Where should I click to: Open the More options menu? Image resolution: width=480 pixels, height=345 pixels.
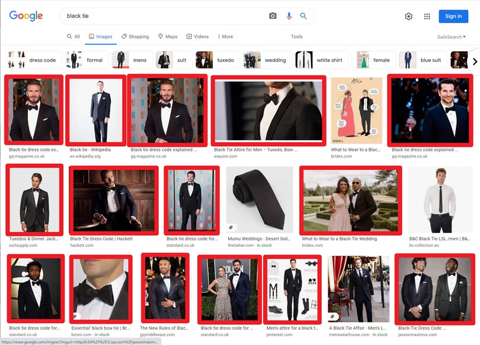tap(225, 37)
